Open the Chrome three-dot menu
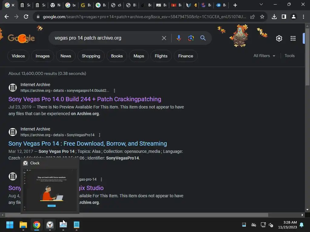 coord(303,17)
